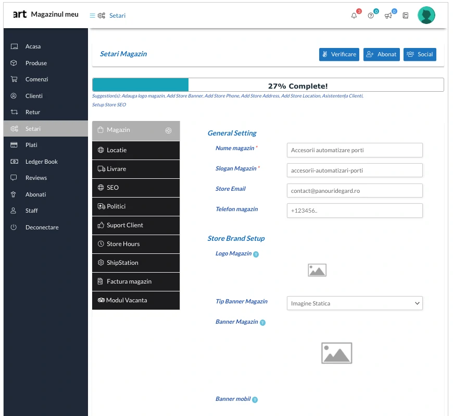Click the Verificare button

339,54
